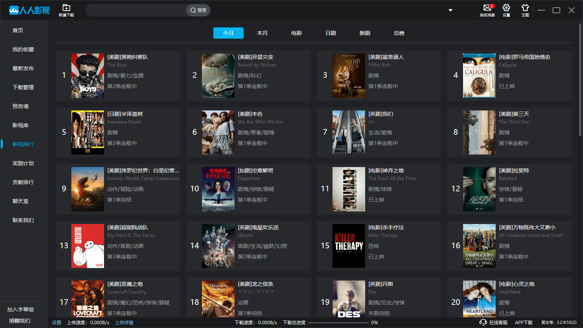The height and width of the screenshot is (328, 583).
Task: Open download settings via bottom-left 设置
Action: point(56,322)
